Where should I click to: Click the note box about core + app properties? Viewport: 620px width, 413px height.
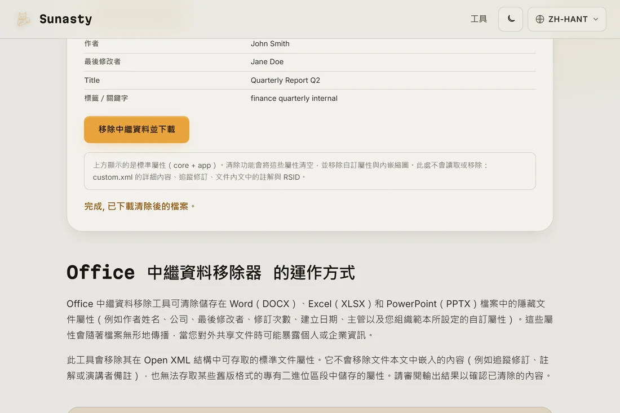309,171
